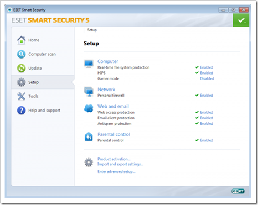Click the gear icon beside Product activation
This screenshot has width=258, height=205.
click(89, 162)
